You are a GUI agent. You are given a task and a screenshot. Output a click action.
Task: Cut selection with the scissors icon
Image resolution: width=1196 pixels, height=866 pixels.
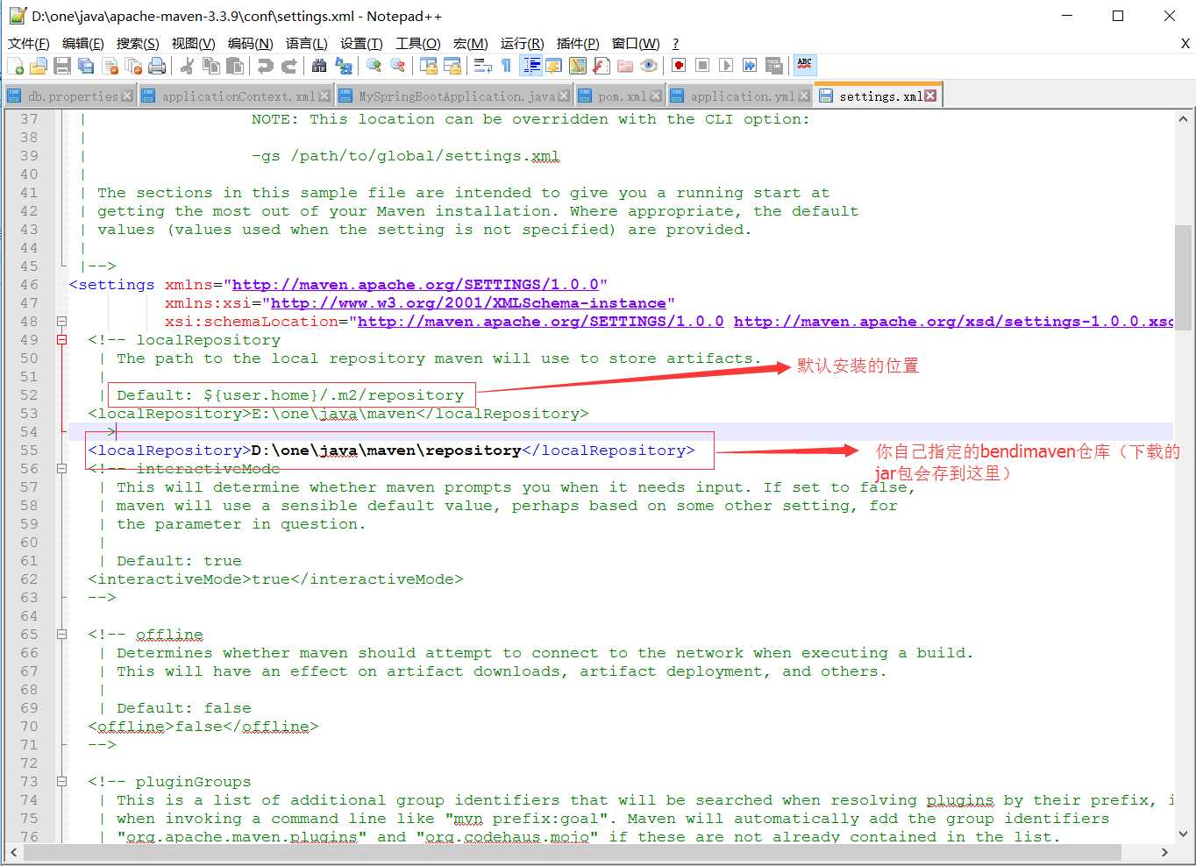coord(187,66)
